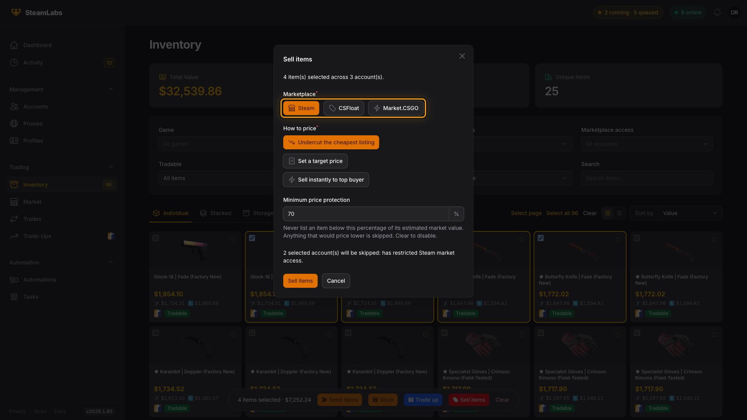
Task: Check the first Karambit Doppler $1,613.10 card
Action: click(x=156, y=333)
